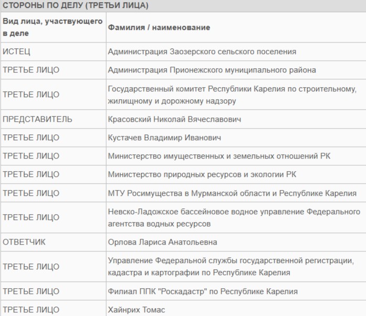Click 'Хайнрих Томас' name cell
The image size is (366, 316).
pyautogui.click(x=136, y=310)
